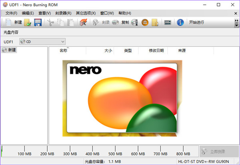This screenshot has width=240, height=165.
Task: Open the 刻录器(R) menu
Action: 63,13
